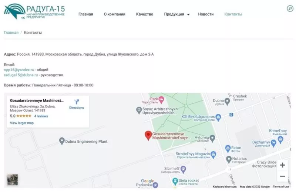The height and width of the screenshot is (192, 296).
Task: Zoom out the map with minus
Action: pos(282,176)
